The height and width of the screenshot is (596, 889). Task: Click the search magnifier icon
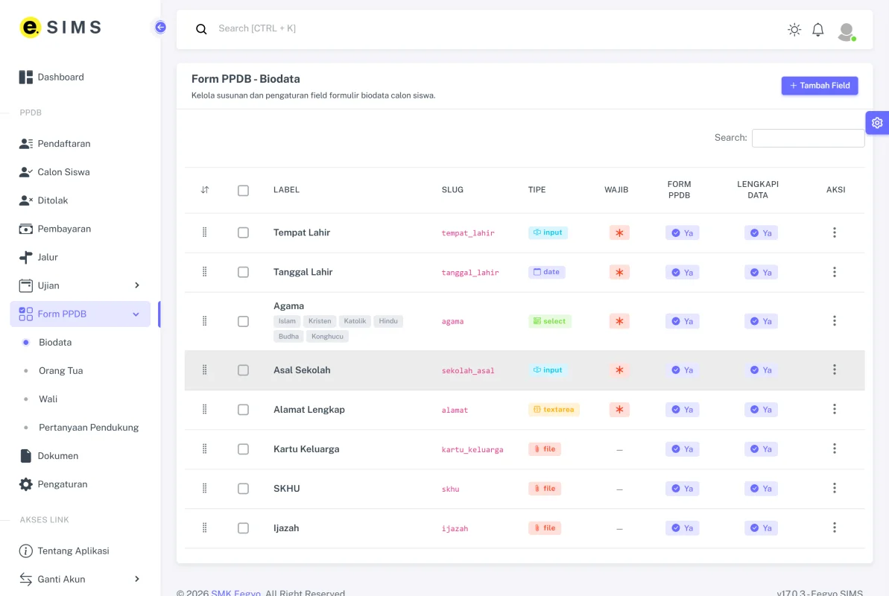(x=201, y=29)
